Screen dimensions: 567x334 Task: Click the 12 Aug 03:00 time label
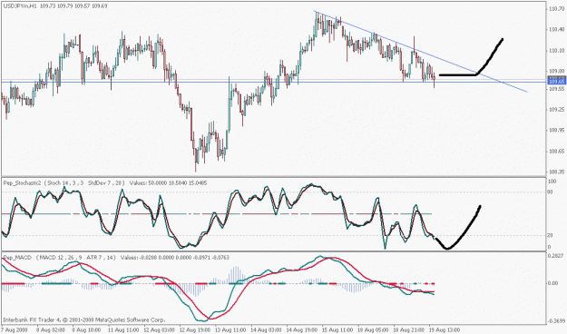tap(158, 330)
